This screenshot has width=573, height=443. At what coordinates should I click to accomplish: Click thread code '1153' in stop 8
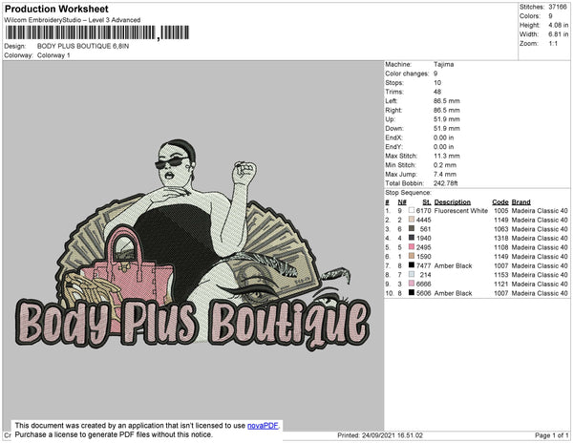(501, 275)
